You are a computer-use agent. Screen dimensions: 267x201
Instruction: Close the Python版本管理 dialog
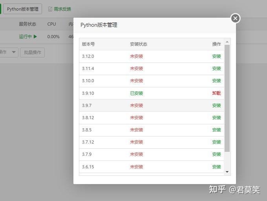coord(235,18)
